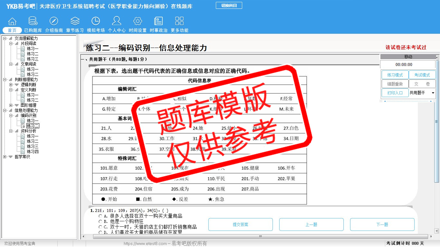440x247 pixels.
Task: Collapse the 交流理解能力 tree node
Action: tap(5, 39)
